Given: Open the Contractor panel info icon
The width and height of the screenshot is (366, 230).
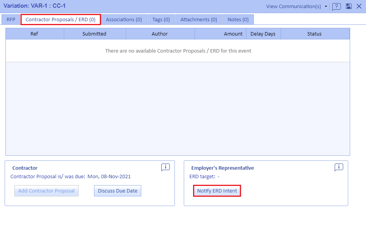Looking at the screenshot, I should click(166, 167).
